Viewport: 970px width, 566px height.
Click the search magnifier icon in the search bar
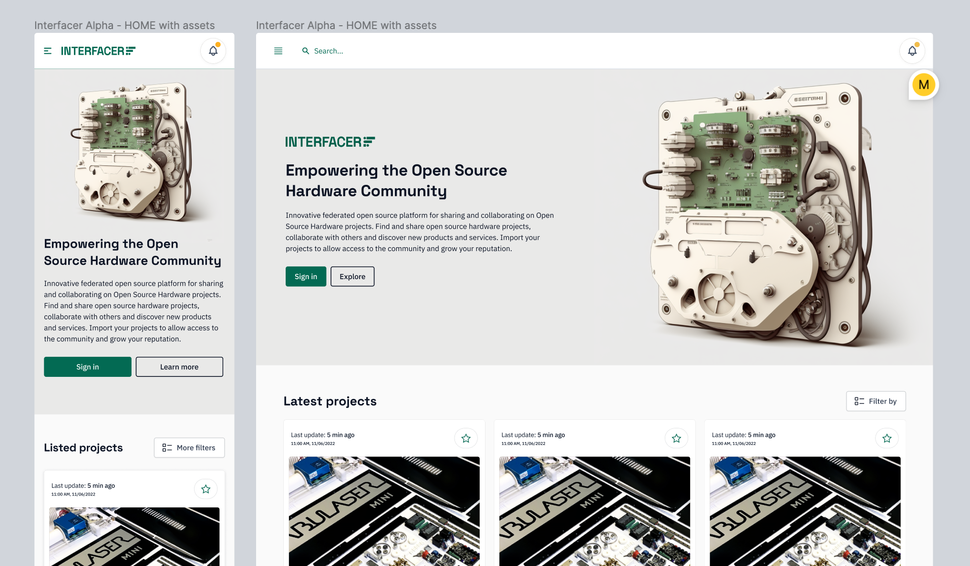click(x=306, y=51)
